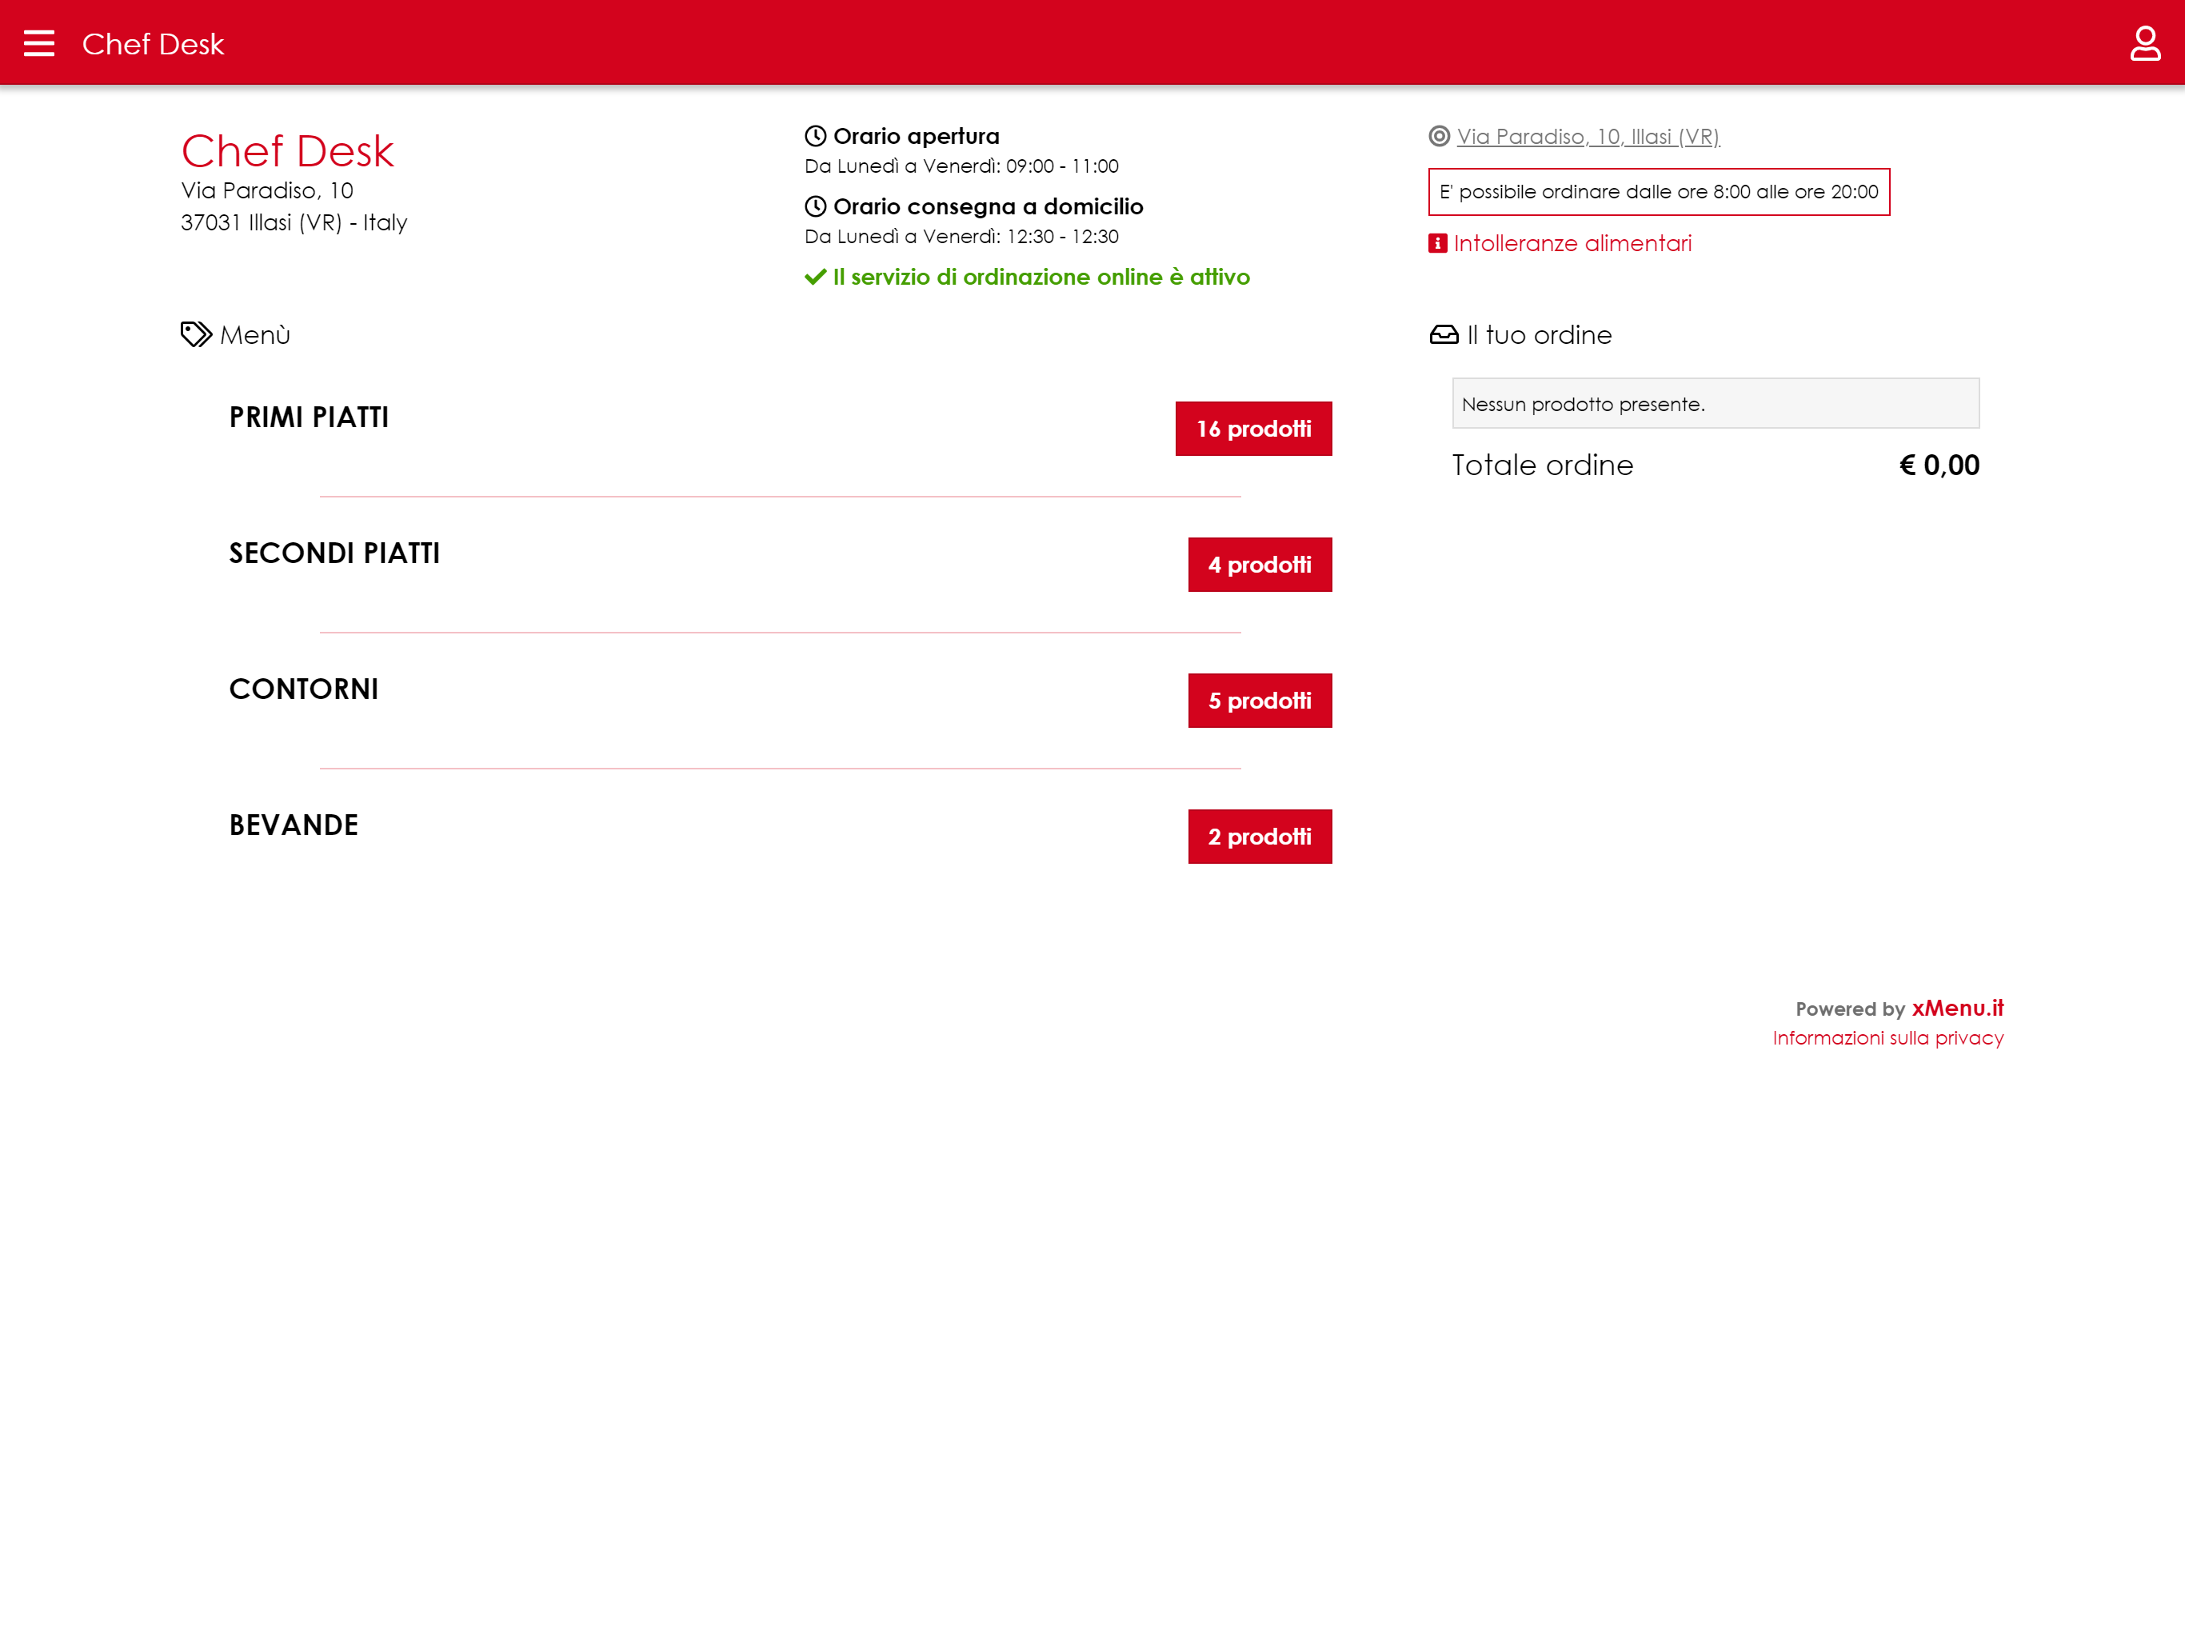Click the green checkmark service status icon
The image size is (2185, 1638).
click(x=815, y=278)
